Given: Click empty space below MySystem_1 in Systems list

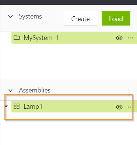Looking at the screenshot, I should pyautogui.click(x=68, y=61).
